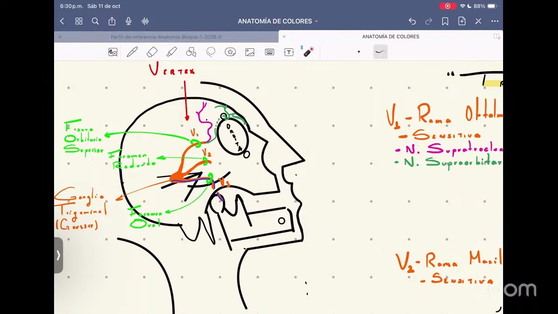
Task: Open the split view icon beside tabs
Action: pyautogui.click(x=496, y=37)
